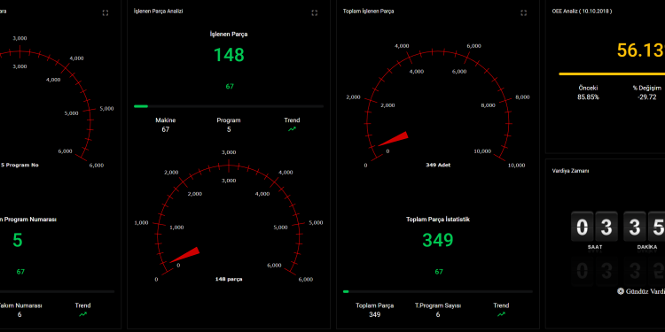
Task: Click the large green 349 value
Action: tap(438, 240)
